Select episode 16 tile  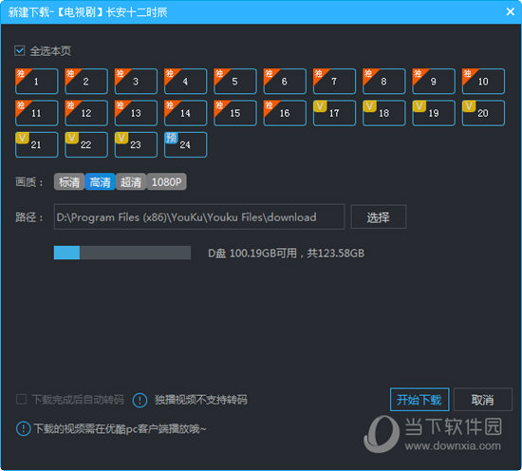(x=285, y=113)
